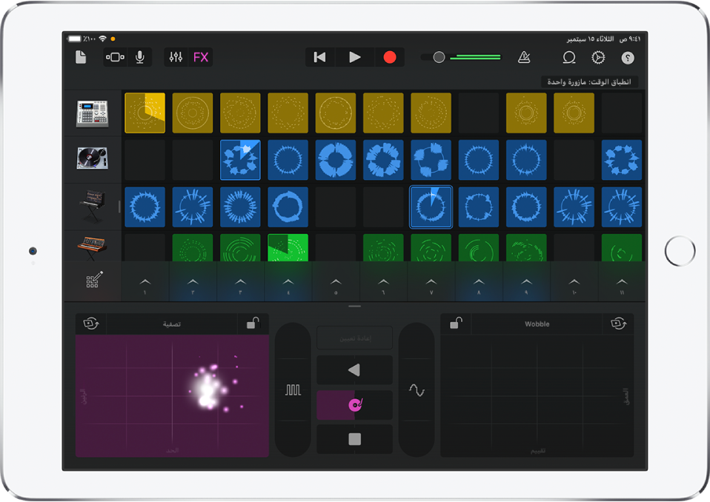Open the Wobble effect name selector

pyautogui.click(x=537, y=324)
